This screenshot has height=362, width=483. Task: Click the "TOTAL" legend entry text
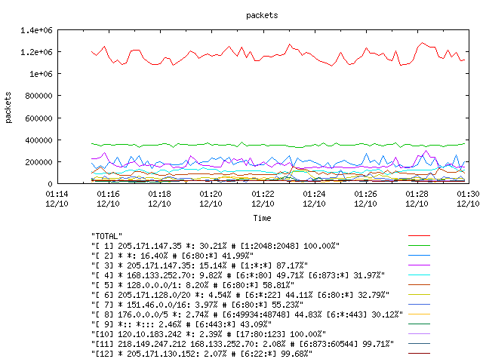[107, 236]
